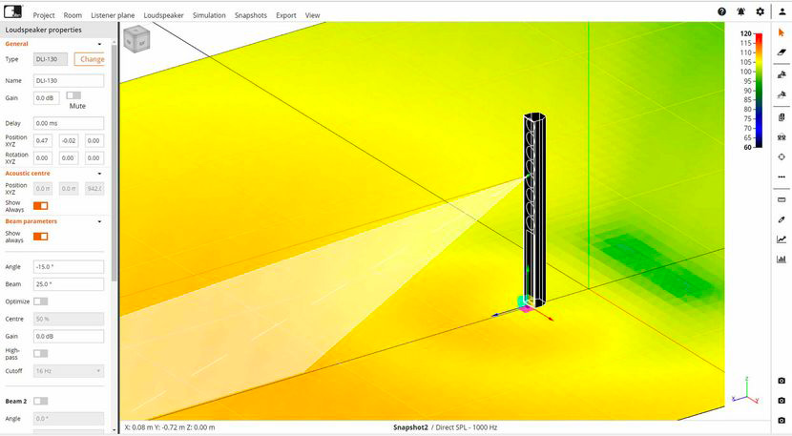This screenshot has width=792, height=436.
Task: Collapse the Beam parameters section arrow
Action: (x=99, y=221)
